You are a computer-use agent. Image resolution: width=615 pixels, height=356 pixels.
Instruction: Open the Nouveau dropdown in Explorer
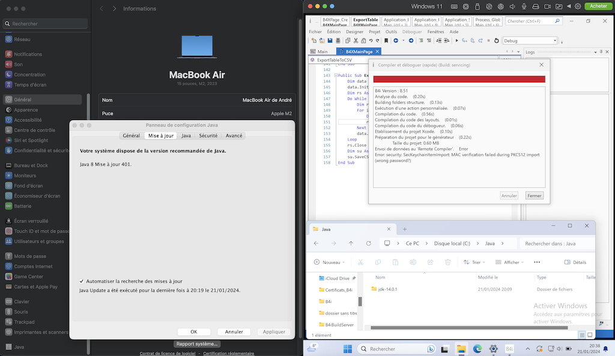(x=330, y=262)
